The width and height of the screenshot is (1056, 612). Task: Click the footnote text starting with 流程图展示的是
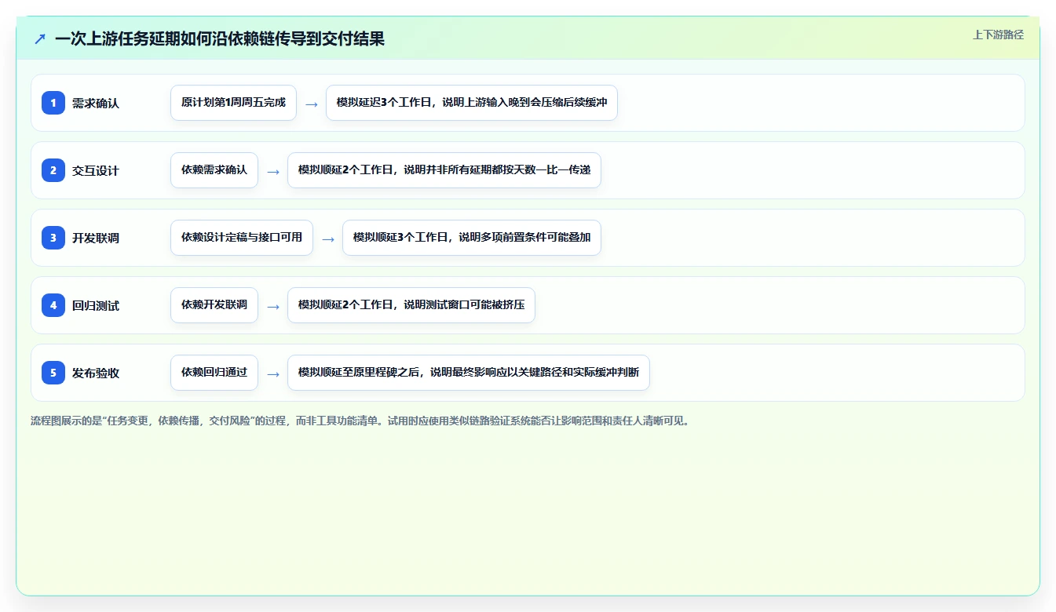360,421
